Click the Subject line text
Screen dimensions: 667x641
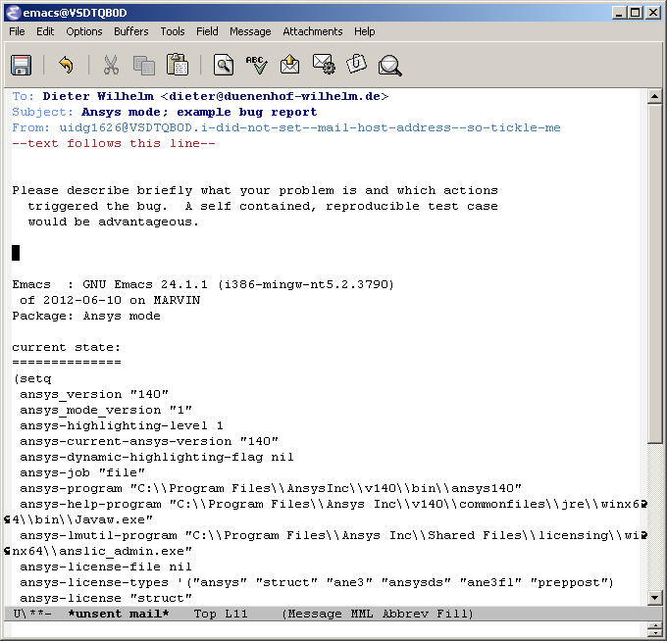coord(199,112)
